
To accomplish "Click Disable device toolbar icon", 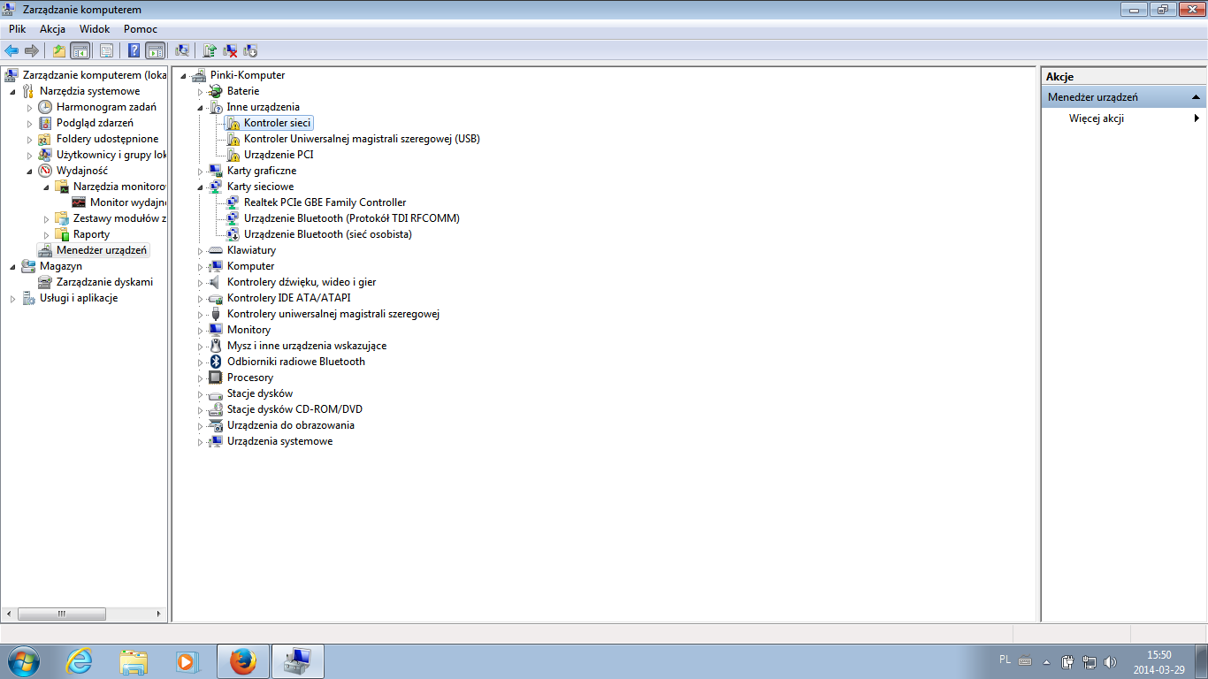I will coord(250,50).
